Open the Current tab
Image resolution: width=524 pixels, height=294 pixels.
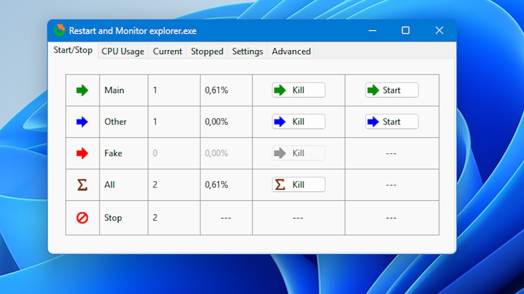click(x=168, y=51)
